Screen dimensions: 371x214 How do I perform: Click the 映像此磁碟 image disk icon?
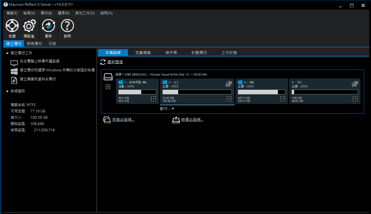(176, 120)
